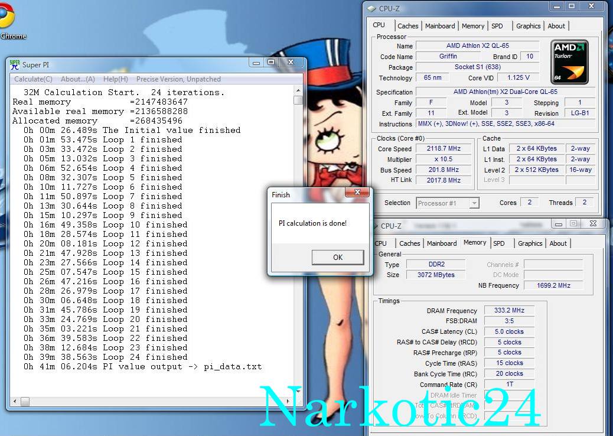
Task: Click the AMD Turion 64 processor logo
Action: (569, 62)
